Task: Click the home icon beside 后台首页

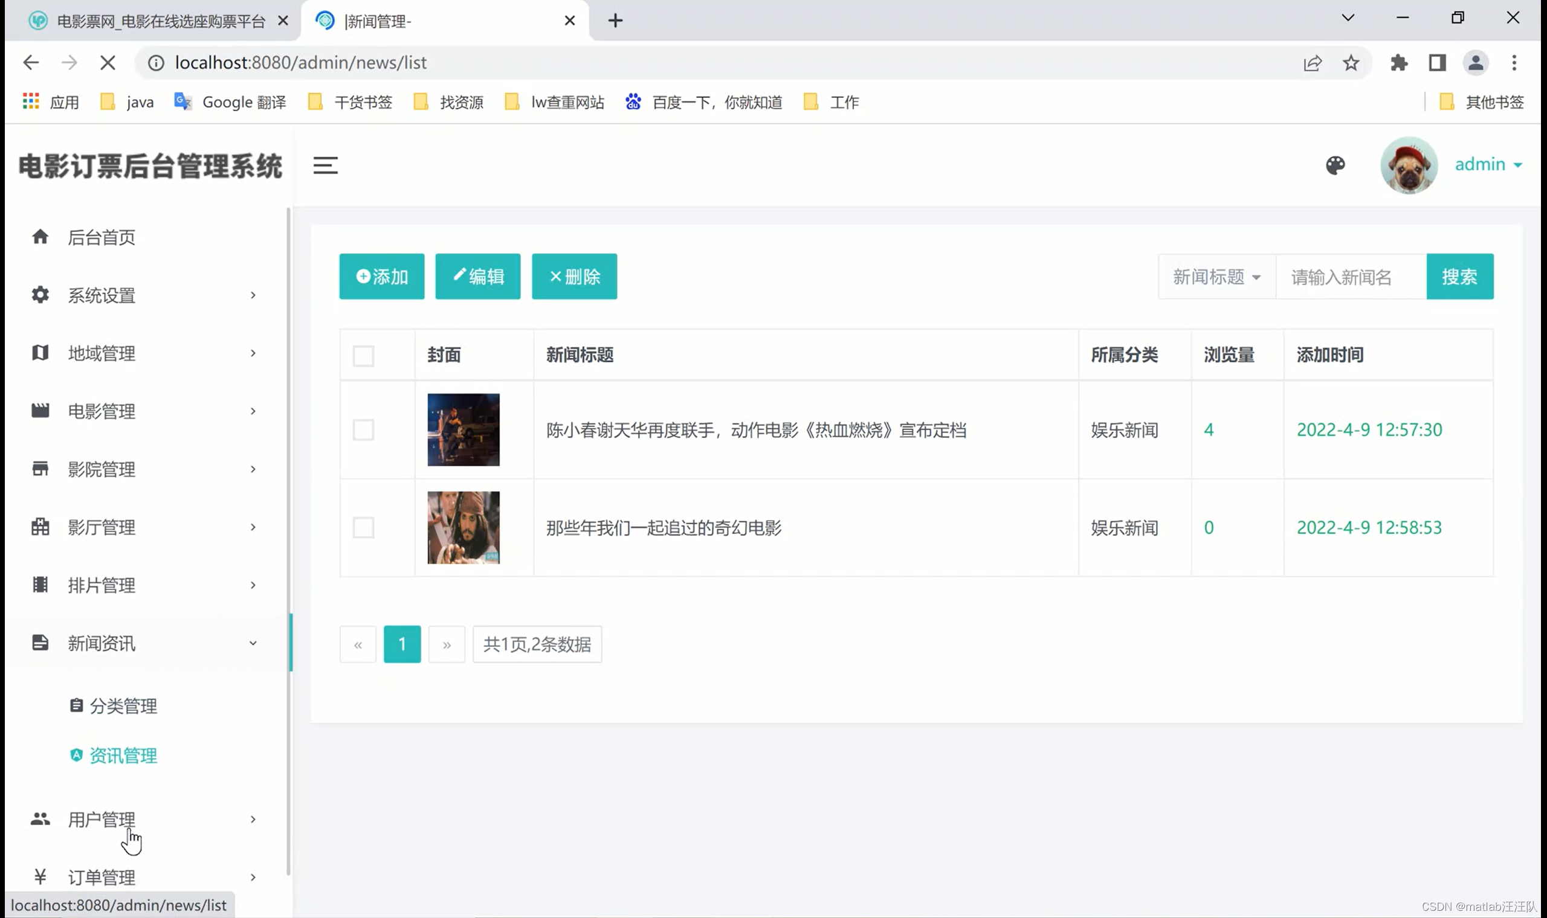Action: click(x=40, y=237)
